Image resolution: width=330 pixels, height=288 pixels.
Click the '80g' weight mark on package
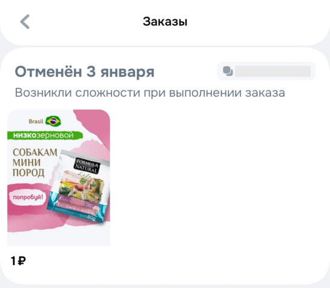[91, 218]
